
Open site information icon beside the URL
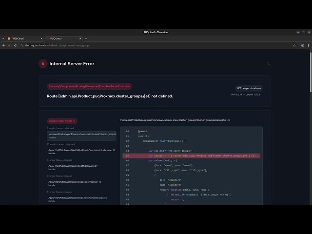pyautogui.click(x=22, y=45)
